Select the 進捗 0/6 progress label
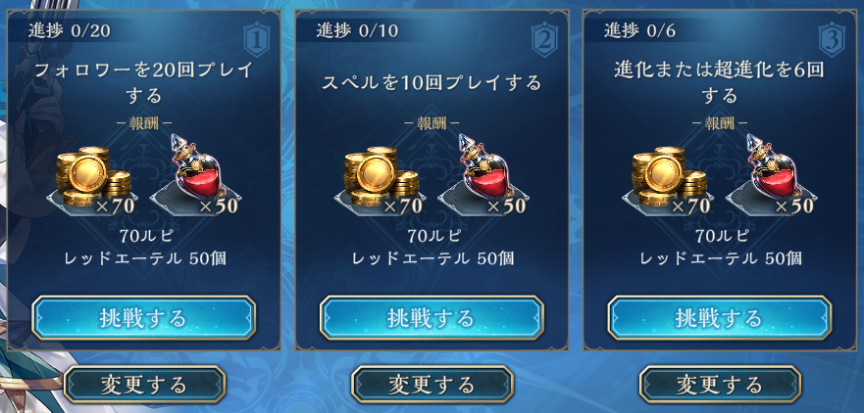The image size is (864, 413). (639, 30)
